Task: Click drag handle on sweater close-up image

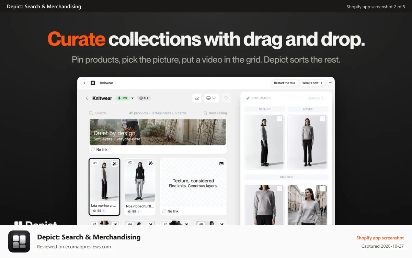Action: [x=279, y=189]
